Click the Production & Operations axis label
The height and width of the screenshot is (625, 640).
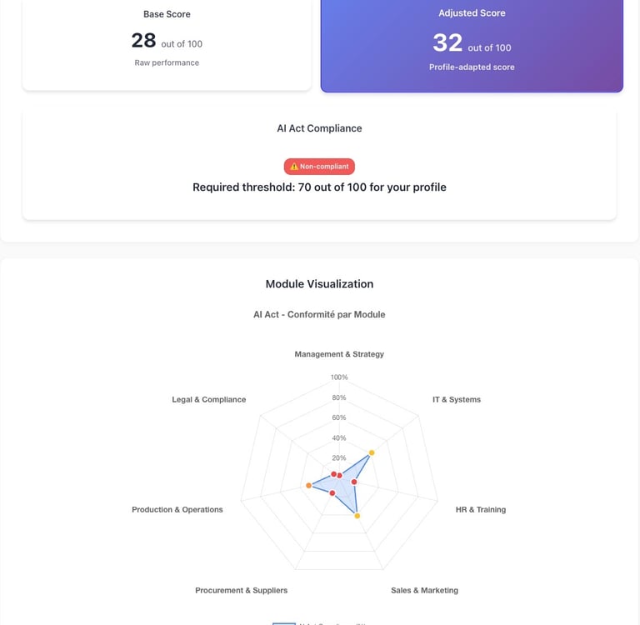(177, 509)
